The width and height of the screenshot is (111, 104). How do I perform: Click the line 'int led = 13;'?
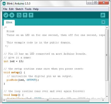tap(14, 61)
